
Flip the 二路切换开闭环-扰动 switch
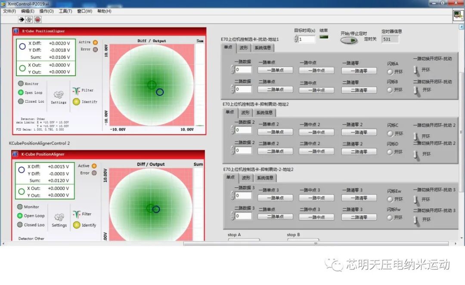[x=417, y=91]
